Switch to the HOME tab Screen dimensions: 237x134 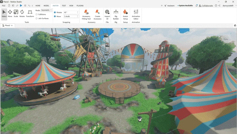click(x=38, y=5)
